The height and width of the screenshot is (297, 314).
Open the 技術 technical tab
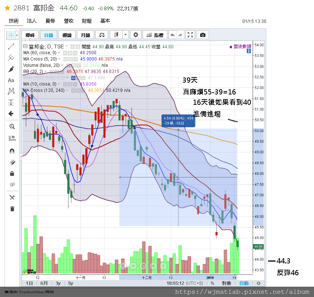pyautogui.click(x=14, y=21)
